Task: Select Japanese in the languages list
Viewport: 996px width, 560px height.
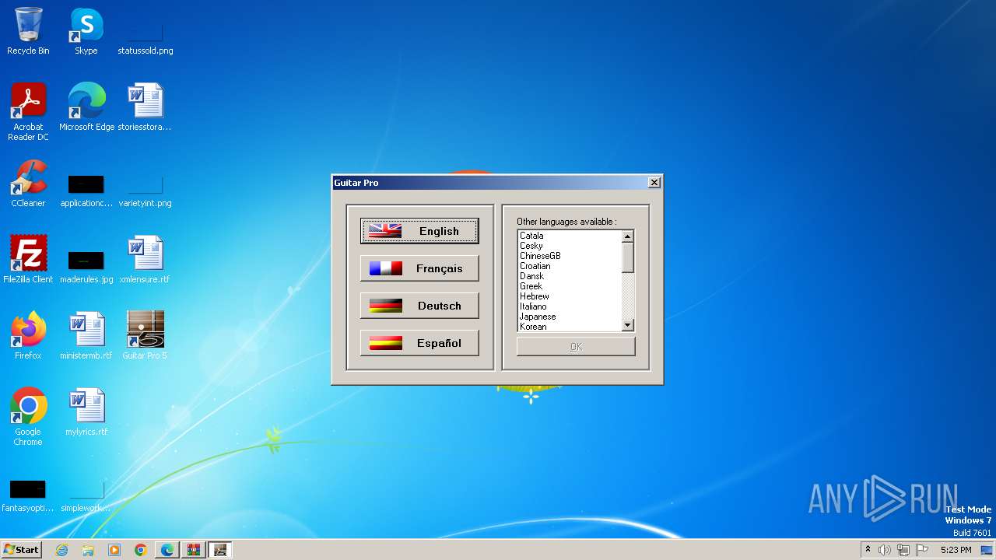Action: coord(570,317)
